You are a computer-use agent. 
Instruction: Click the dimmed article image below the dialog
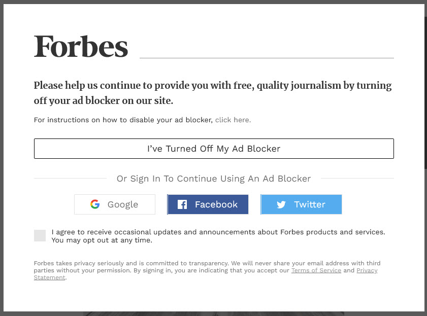tap(214, 314)
